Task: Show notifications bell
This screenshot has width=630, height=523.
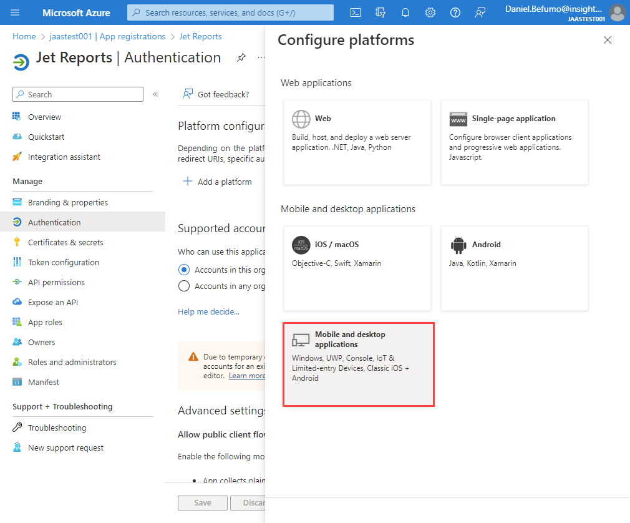Action: pyautogui.click(x=405, y=12)
